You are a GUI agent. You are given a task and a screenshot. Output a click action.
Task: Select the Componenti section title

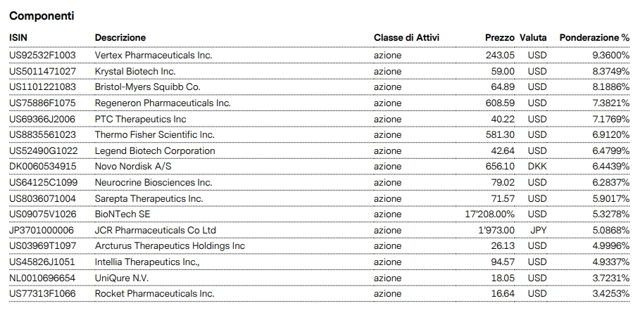click(42, 15)
